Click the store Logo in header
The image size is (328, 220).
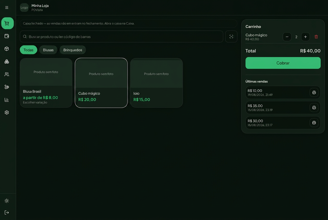click(24, 8)
